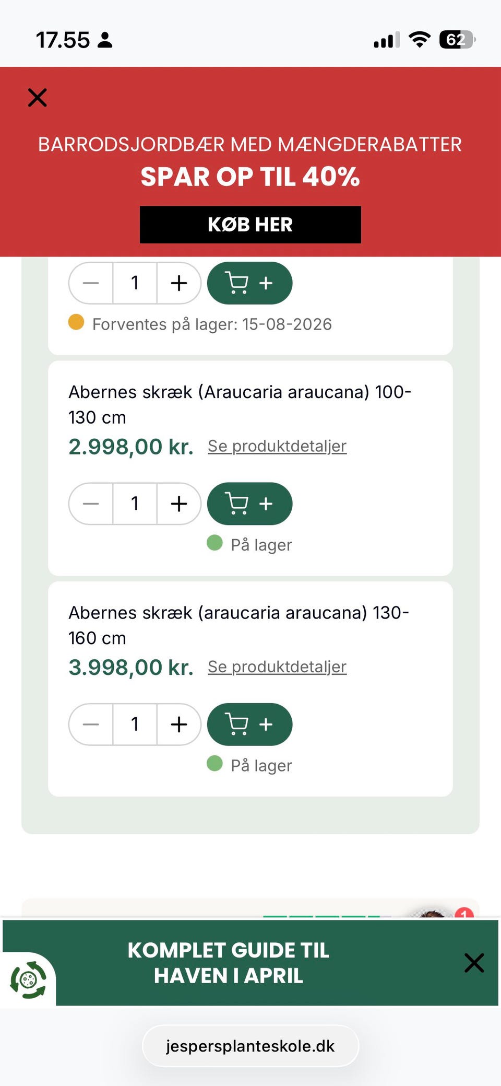Edit quantity field for Araucaria 130-160 cm

point(135,724)
